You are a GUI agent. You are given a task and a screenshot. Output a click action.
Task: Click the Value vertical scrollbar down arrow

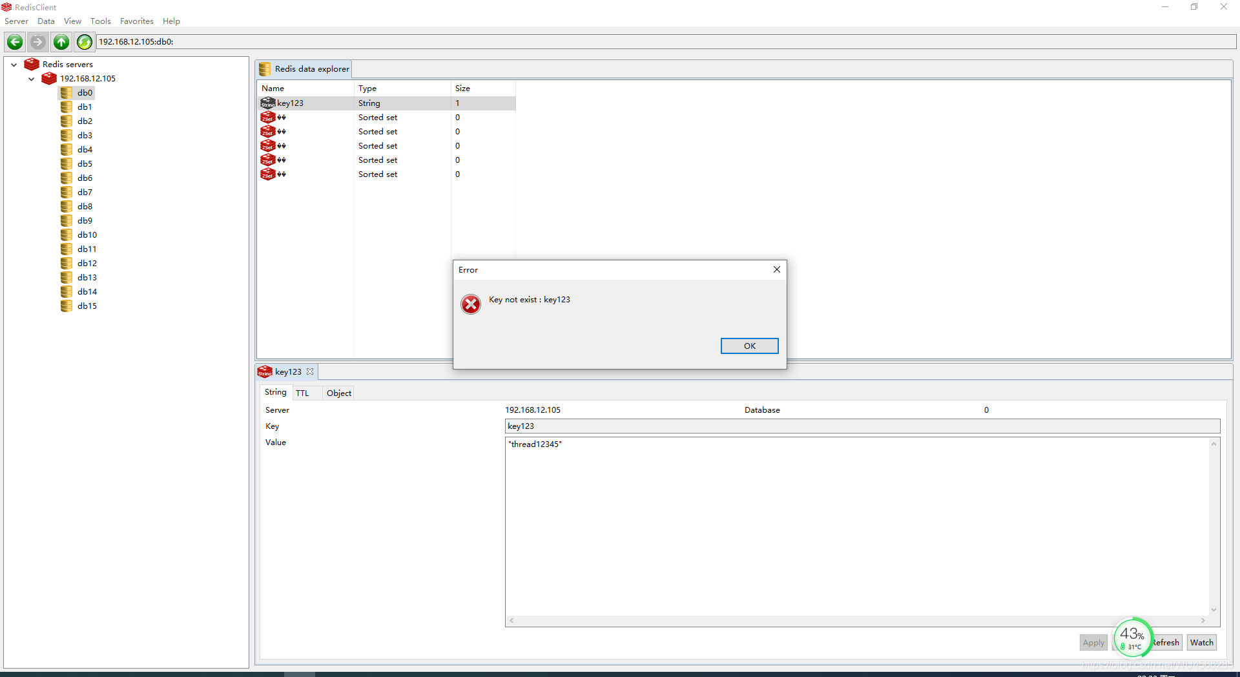pos(1214,610)
